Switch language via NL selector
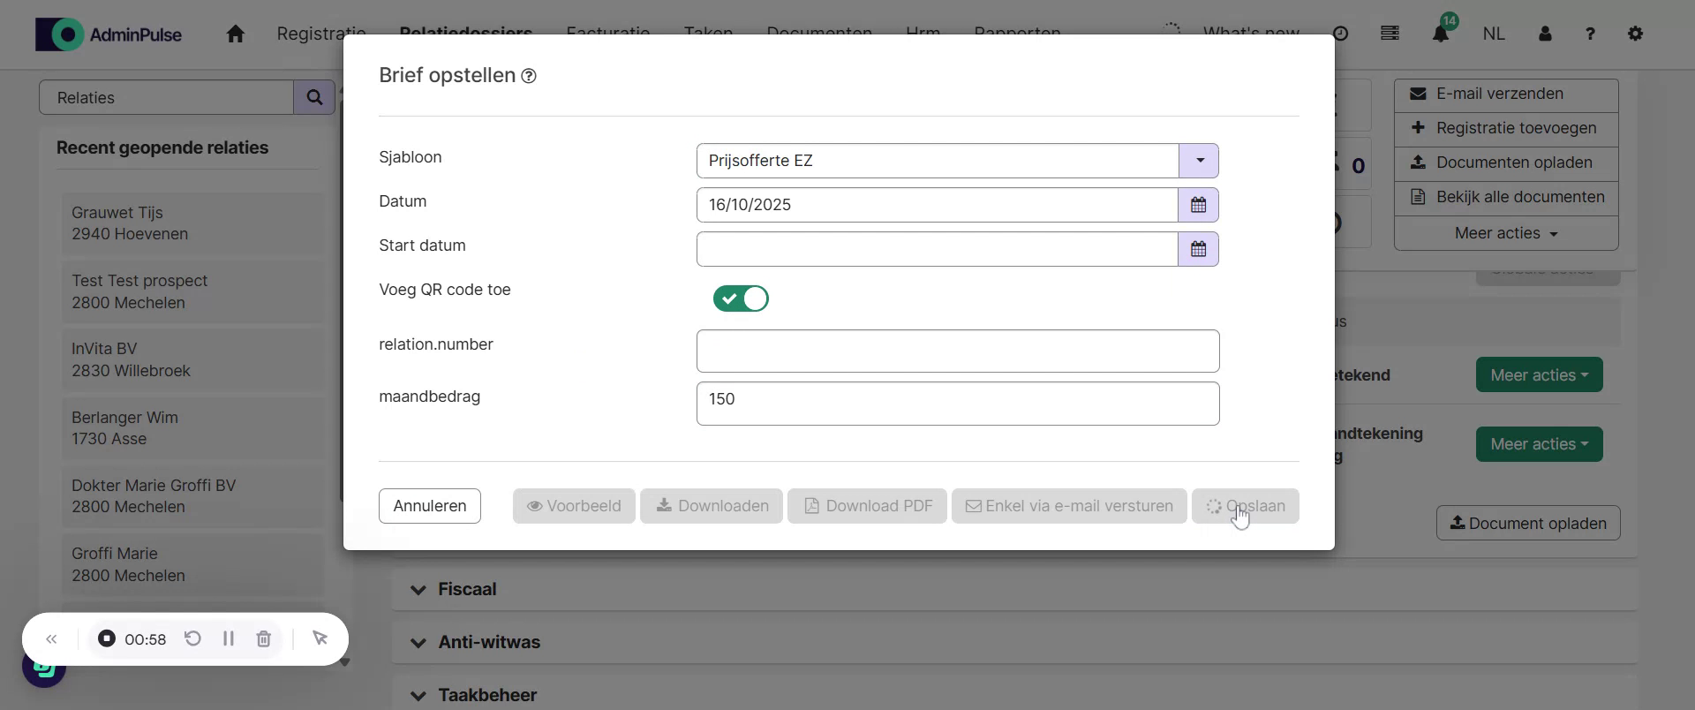Screen dimensions: 1695x710 tap(1494, 34)
